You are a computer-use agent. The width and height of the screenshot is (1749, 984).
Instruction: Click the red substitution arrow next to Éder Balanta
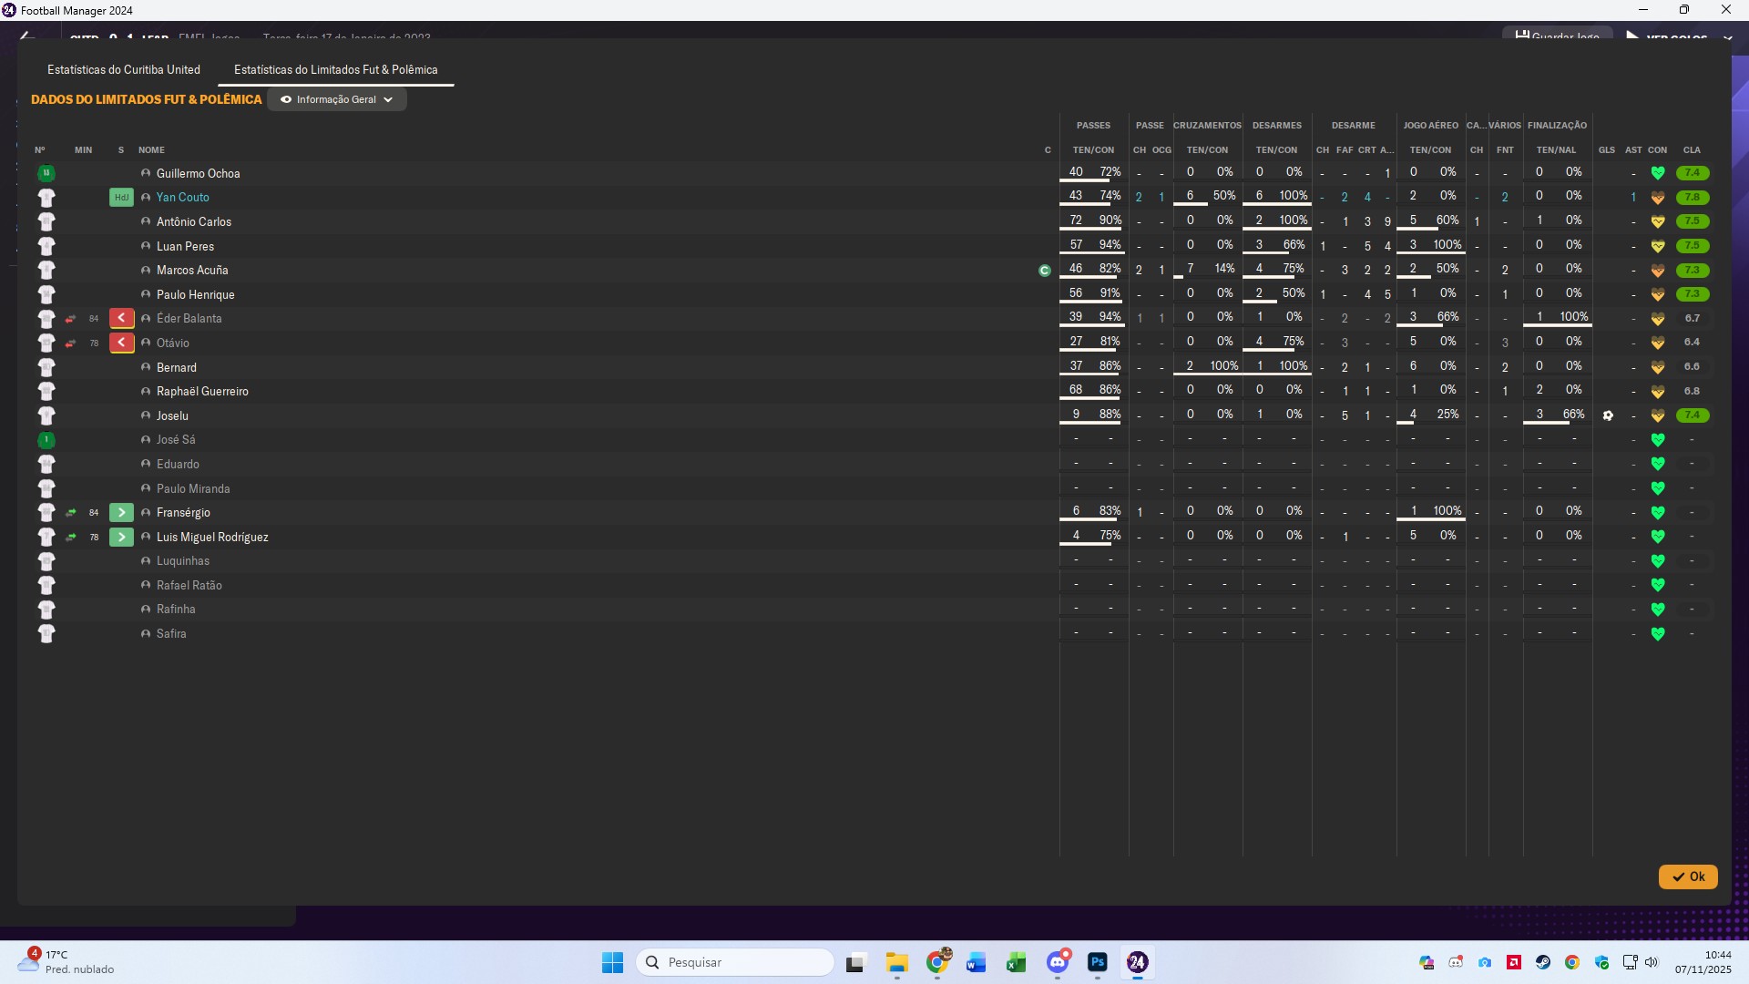(x=121, y=318)
